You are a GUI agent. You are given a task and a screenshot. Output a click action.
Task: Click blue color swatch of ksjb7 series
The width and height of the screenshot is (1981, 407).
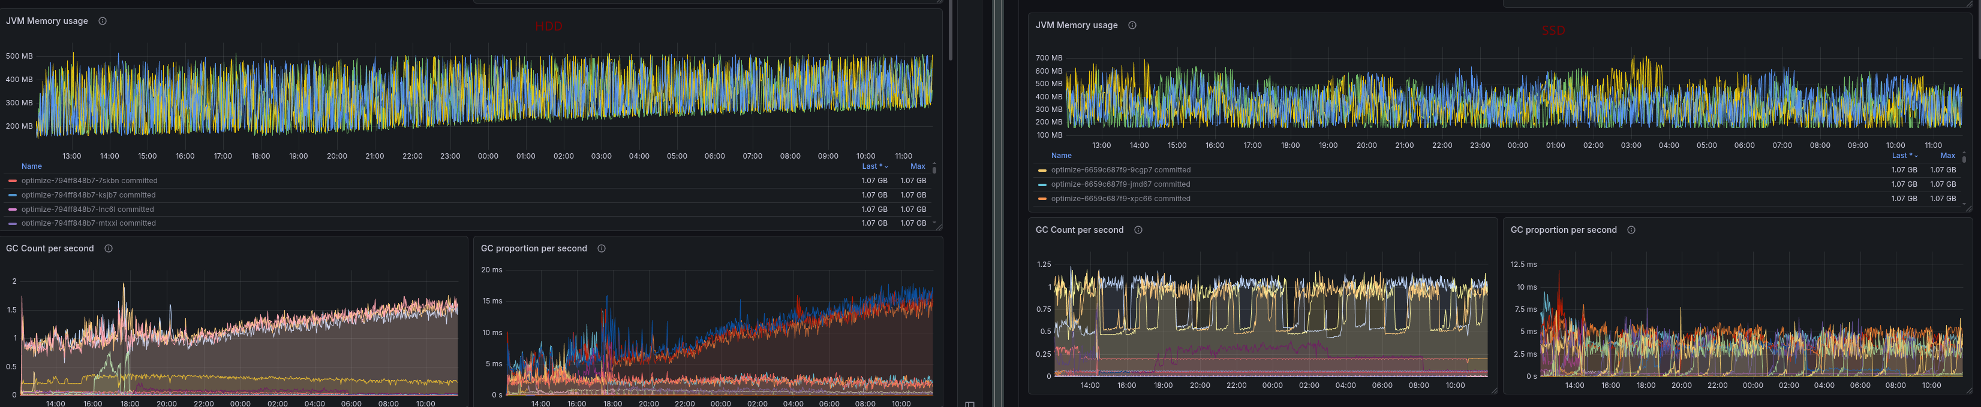coord(13,195)
